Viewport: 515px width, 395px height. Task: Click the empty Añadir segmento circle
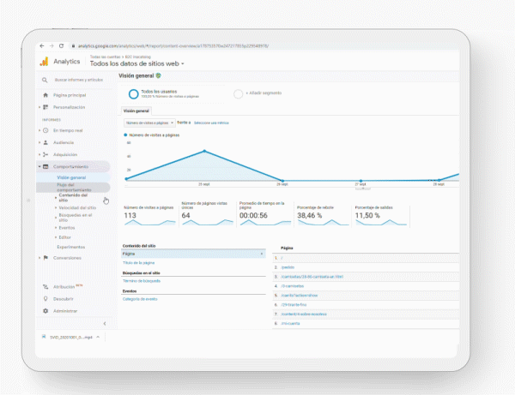(x=238, y=94)
